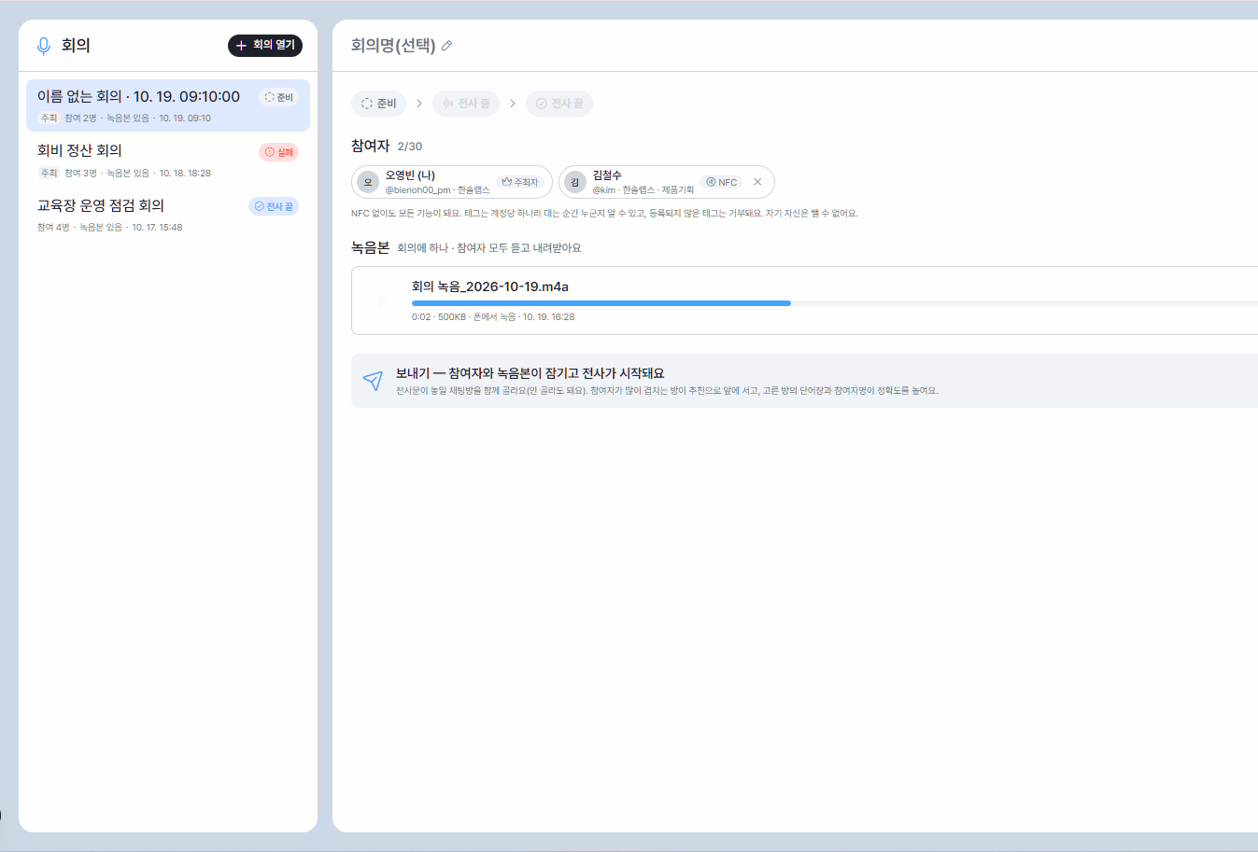This screenshot has width=1258, height=852.
Task: Click the 오영빈 (나) participant name
Action: coord(410,175)
